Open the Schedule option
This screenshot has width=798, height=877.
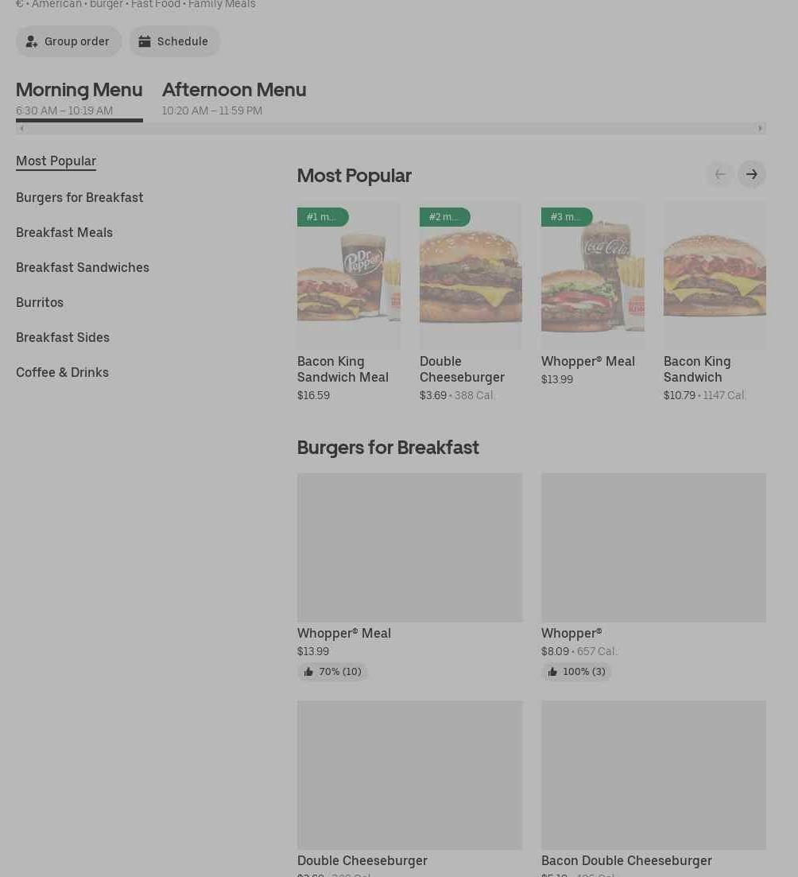pyautogui.click(x=174, y=41)
